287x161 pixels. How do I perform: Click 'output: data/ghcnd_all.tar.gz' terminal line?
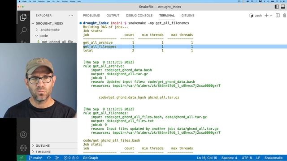[x=119, y=74]
